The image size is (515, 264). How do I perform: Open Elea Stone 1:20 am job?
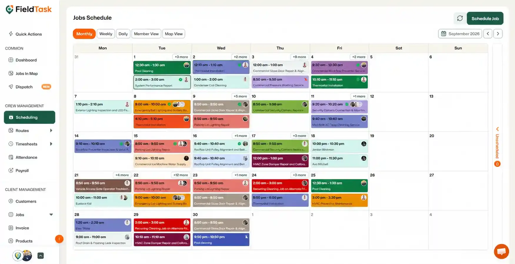(103, 225)
